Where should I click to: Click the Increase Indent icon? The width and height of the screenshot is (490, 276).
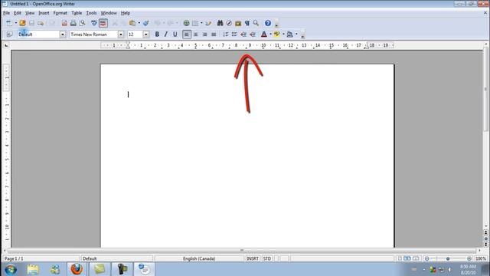coord(253,34)
